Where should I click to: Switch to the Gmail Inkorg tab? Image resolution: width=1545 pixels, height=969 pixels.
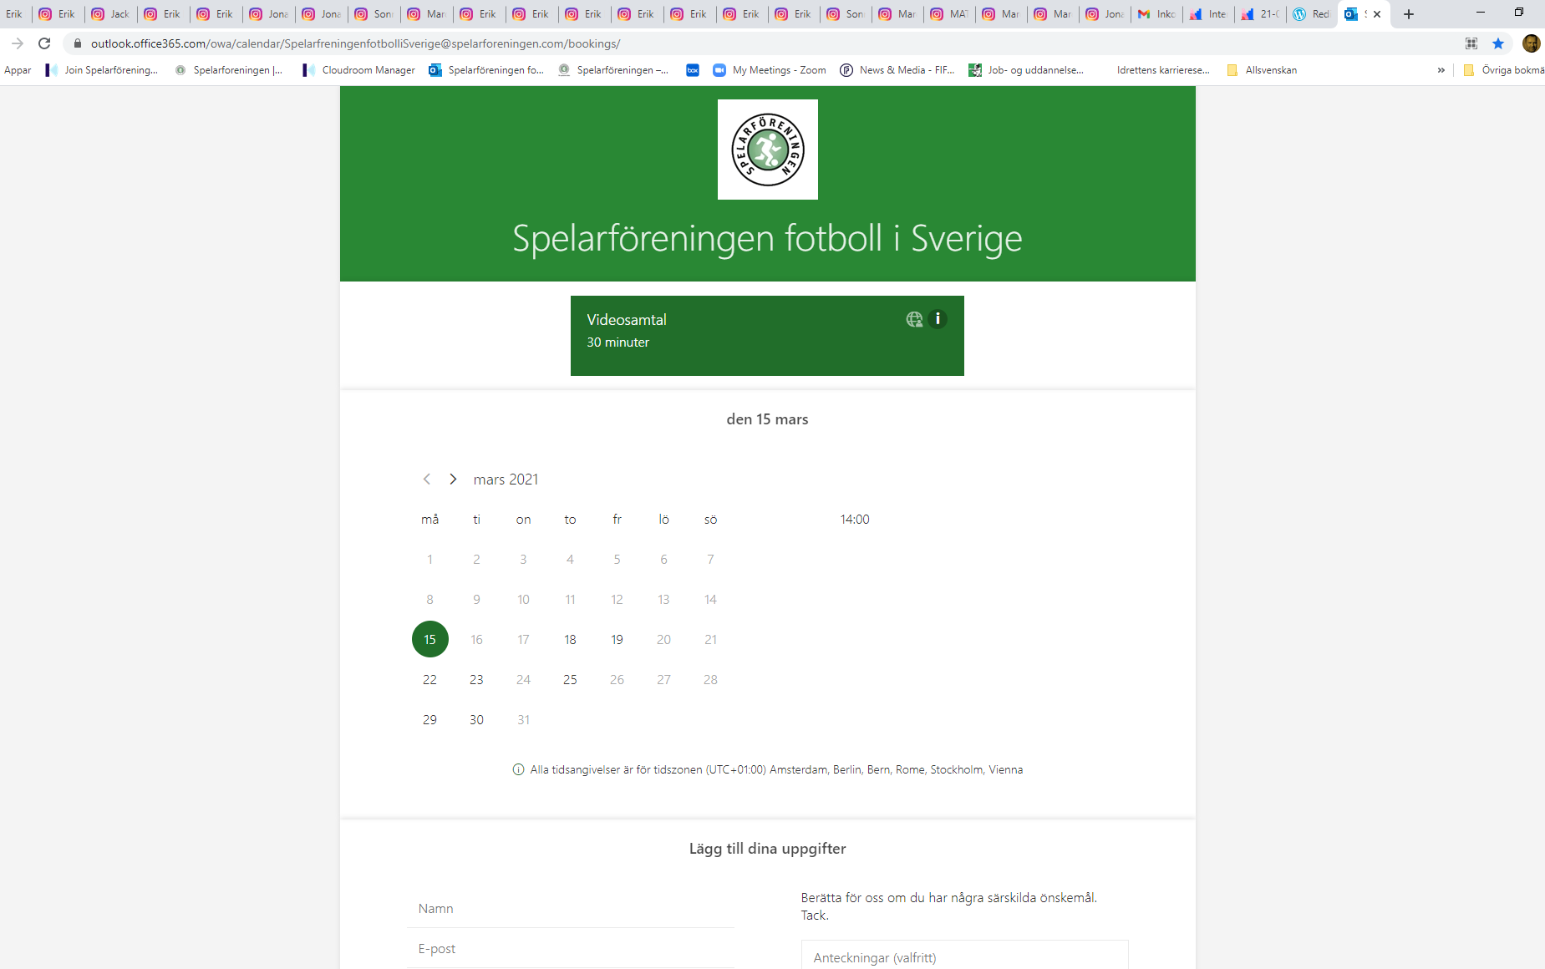pos(1156,14)
